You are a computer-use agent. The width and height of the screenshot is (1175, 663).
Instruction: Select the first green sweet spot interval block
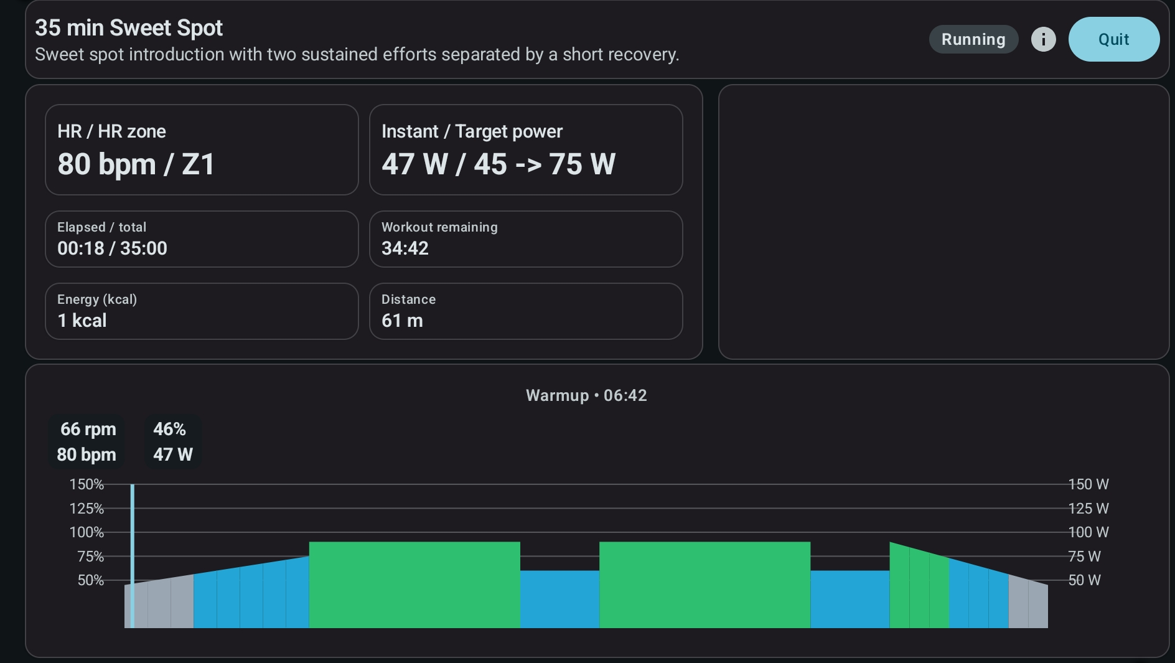pyautogui.click(x=414, y=585)
